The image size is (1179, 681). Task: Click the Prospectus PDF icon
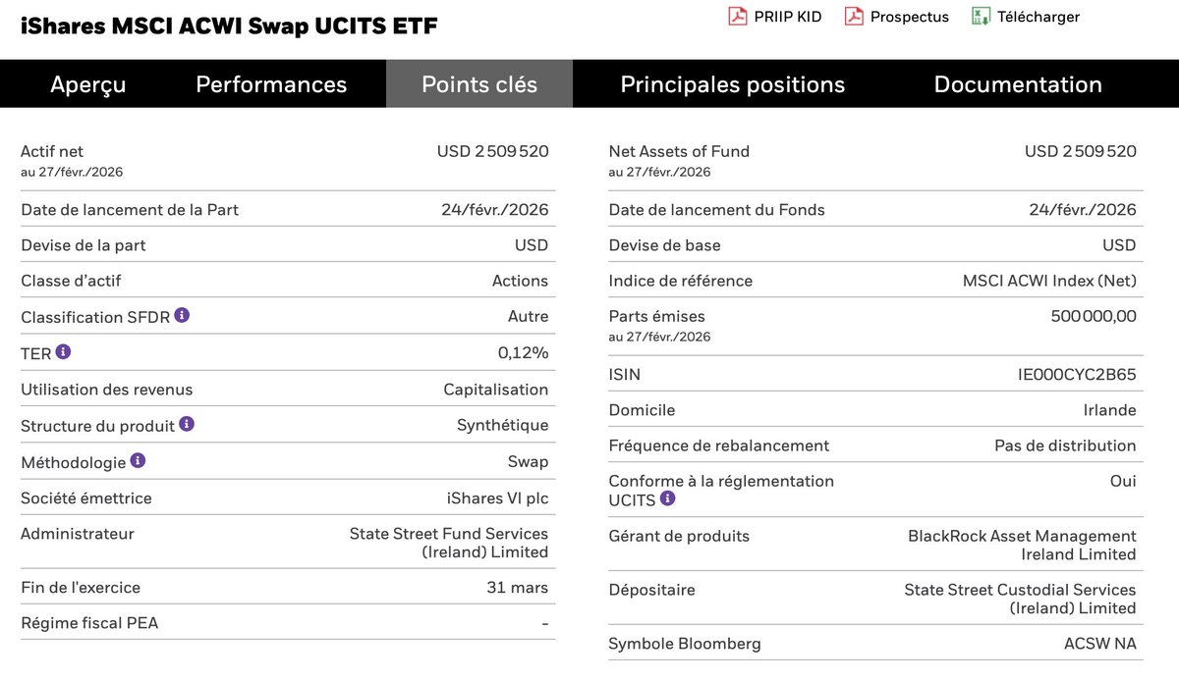coord(854,17)
